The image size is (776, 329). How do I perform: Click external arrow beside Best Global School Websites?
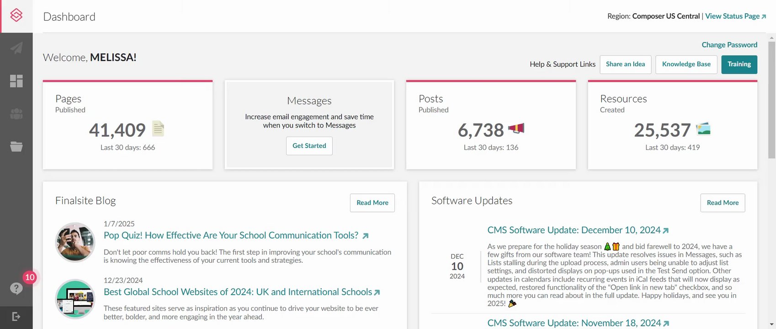click(x=377, y=292)
